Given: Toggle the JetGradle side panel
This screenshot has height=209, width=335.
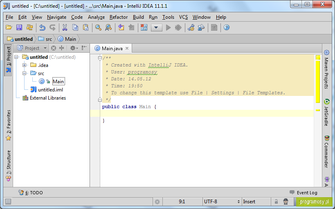Looking at the screenshot, I should (x=326, y=112).
